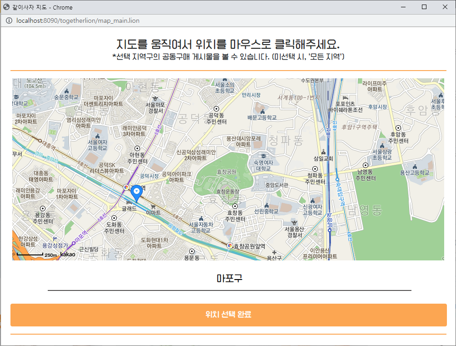Click the 아현동 주민센터 marker icon
This screenshot has height=346, width=456.
coord(137,148)
